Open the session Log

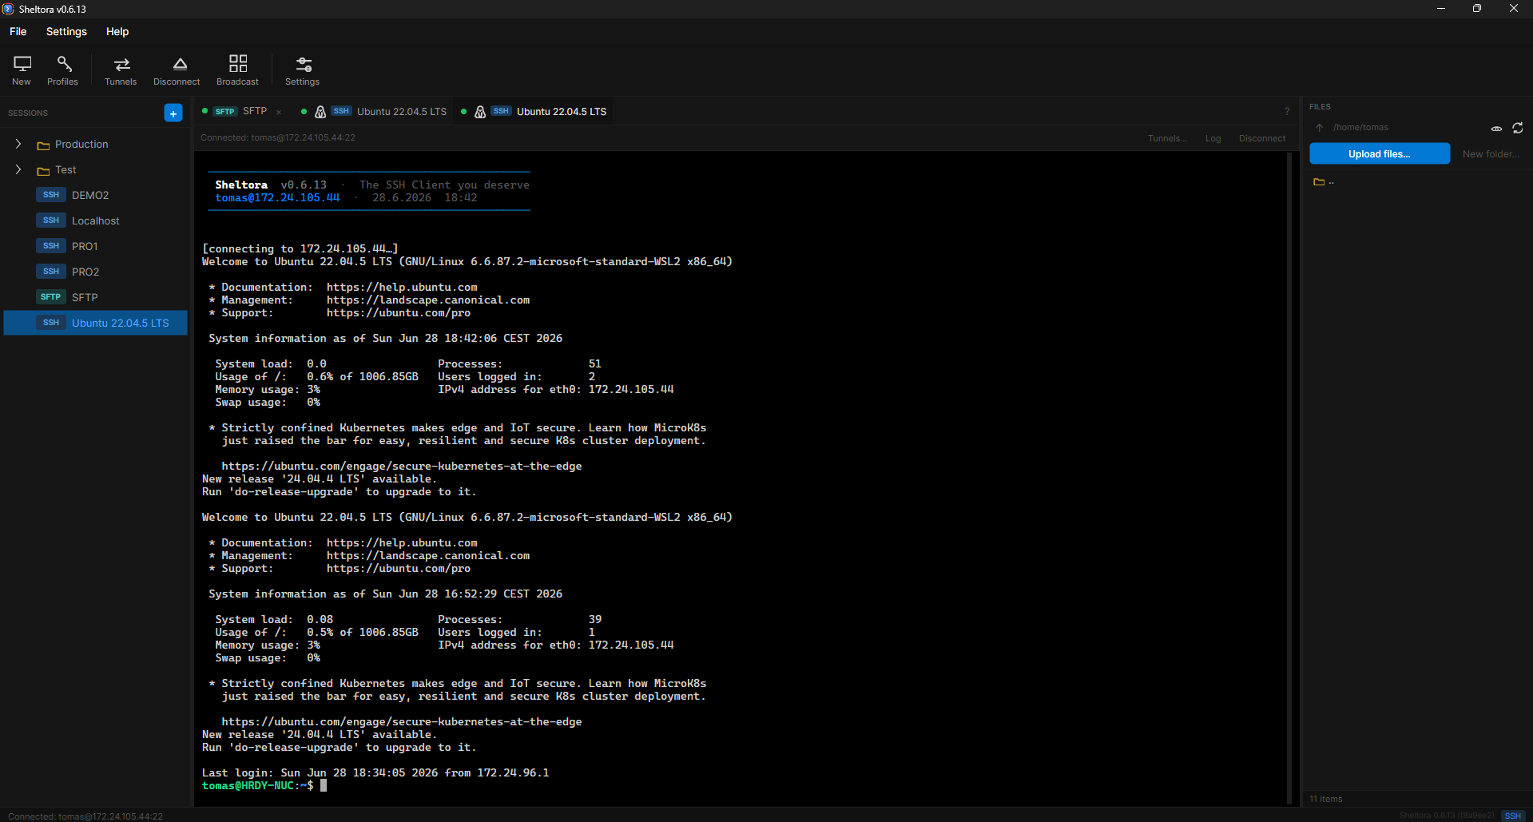[1213, 138]
